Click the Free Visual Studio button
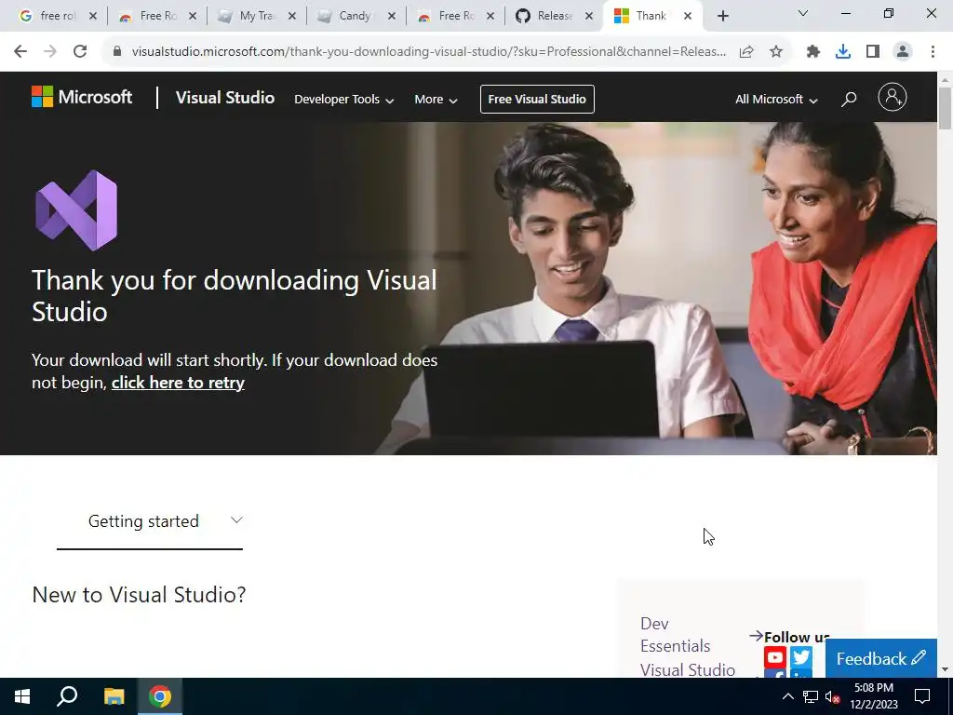This screenshot has width=953, height=715. pyautogui.click(x=537, y=99)
